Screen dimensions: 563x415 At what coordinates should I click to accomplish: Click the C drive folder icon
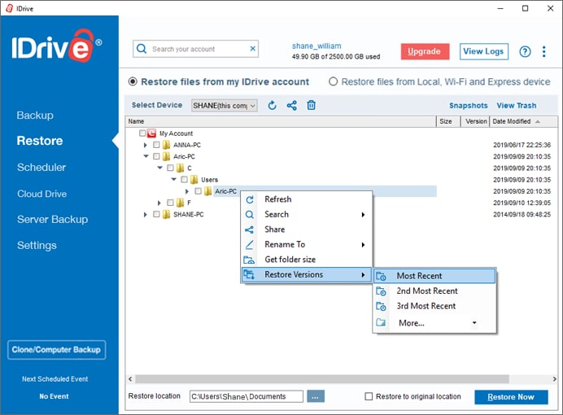click(x=180, y=168)
